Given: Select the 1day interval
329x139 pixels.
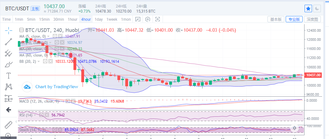Looking at the screenshot, I should point(99,19).
